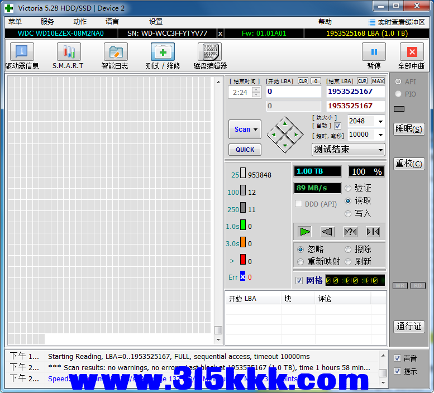Click the passport (通行证) button
Viewport: 434px width, 393px height.
[x=409, y=327]
